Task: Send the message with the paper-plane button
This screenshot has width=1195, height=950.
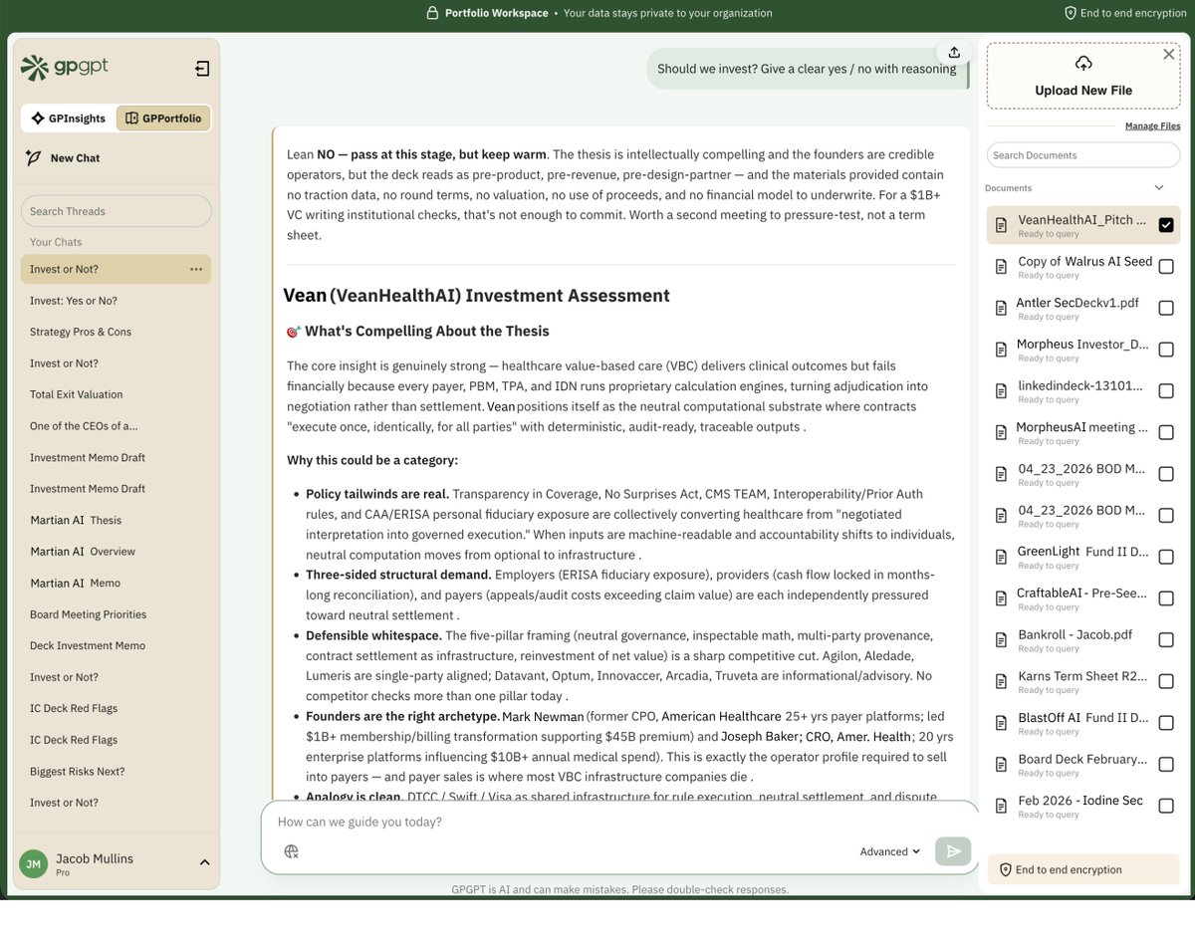Action: tap(953, 851)
